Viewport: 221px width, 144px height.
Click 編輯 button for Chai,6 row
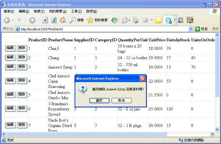(10, 48)
